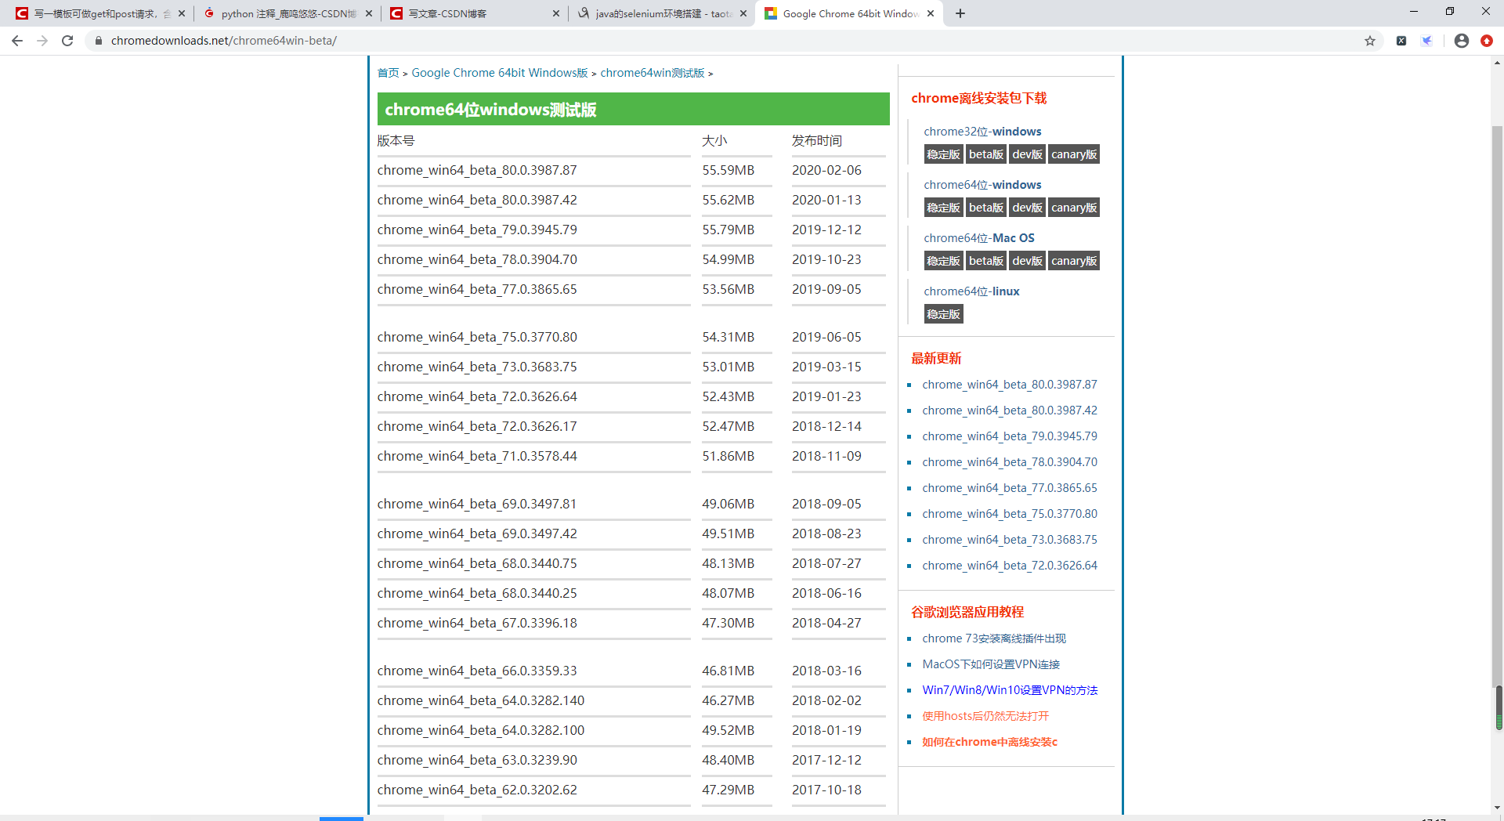Open chrome_win64_beta_79.0.3945.79 in main table
The height and width of the screenshot is (821, 1504).
point(477,230)
